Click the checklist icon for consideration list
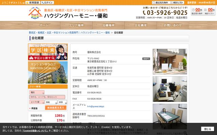 pyautogui.click(x=205, y=10)
